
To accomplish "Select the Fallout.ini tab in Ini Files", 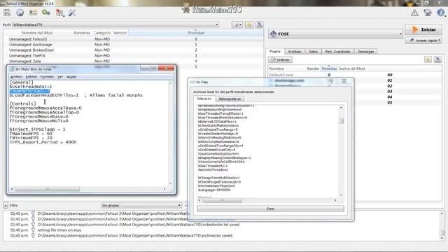I will [x=204, y=99].
